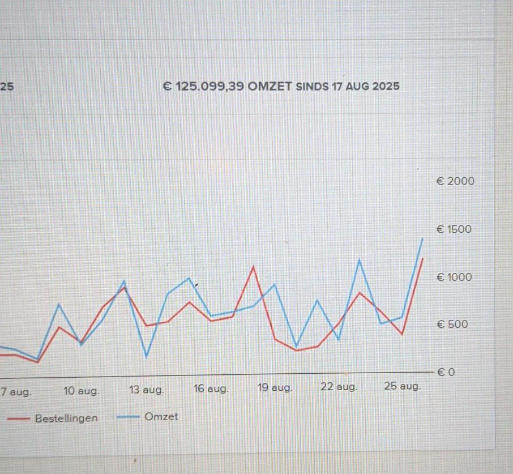Select the € 1500 axis label

(x=454, y=229)
